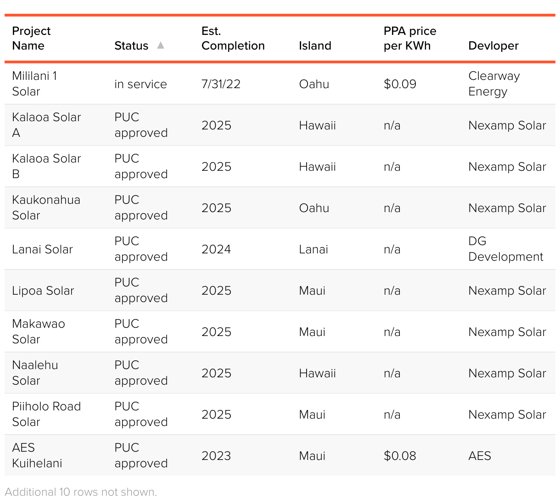Click the PPA price per KWh header
560x504 pixels.
[x=410, y=38]
